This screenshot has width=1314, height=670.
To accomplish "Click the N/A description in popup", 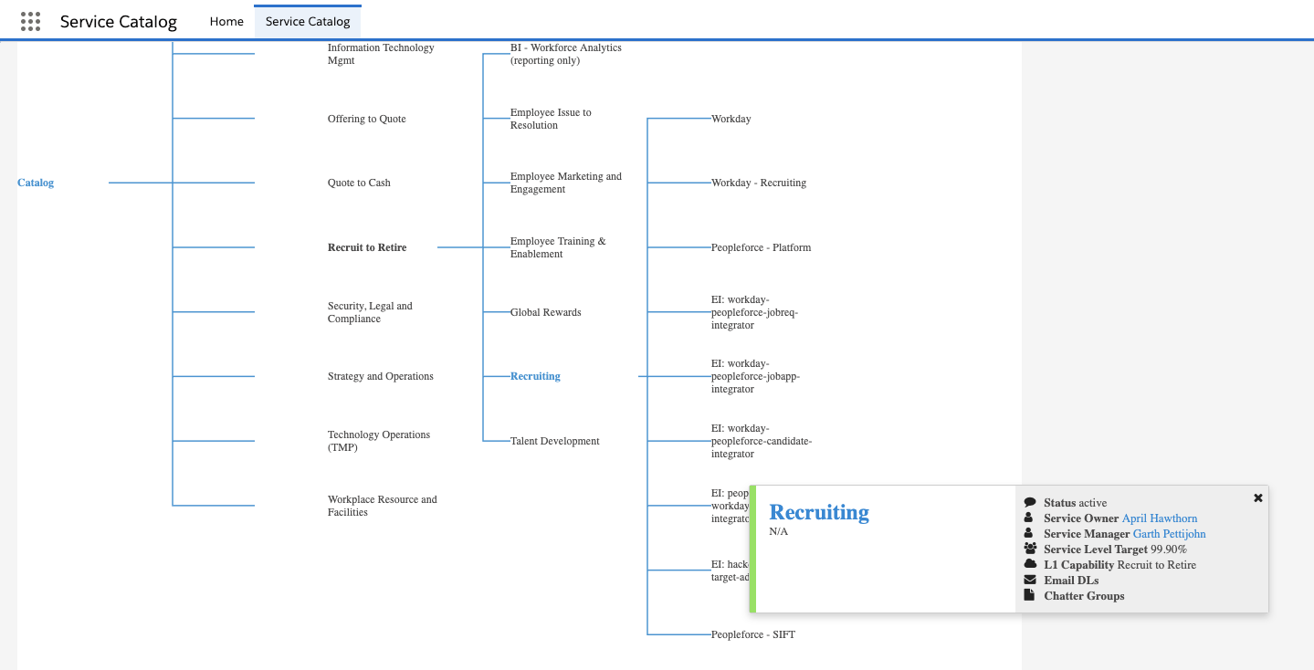I will point(779,531).
